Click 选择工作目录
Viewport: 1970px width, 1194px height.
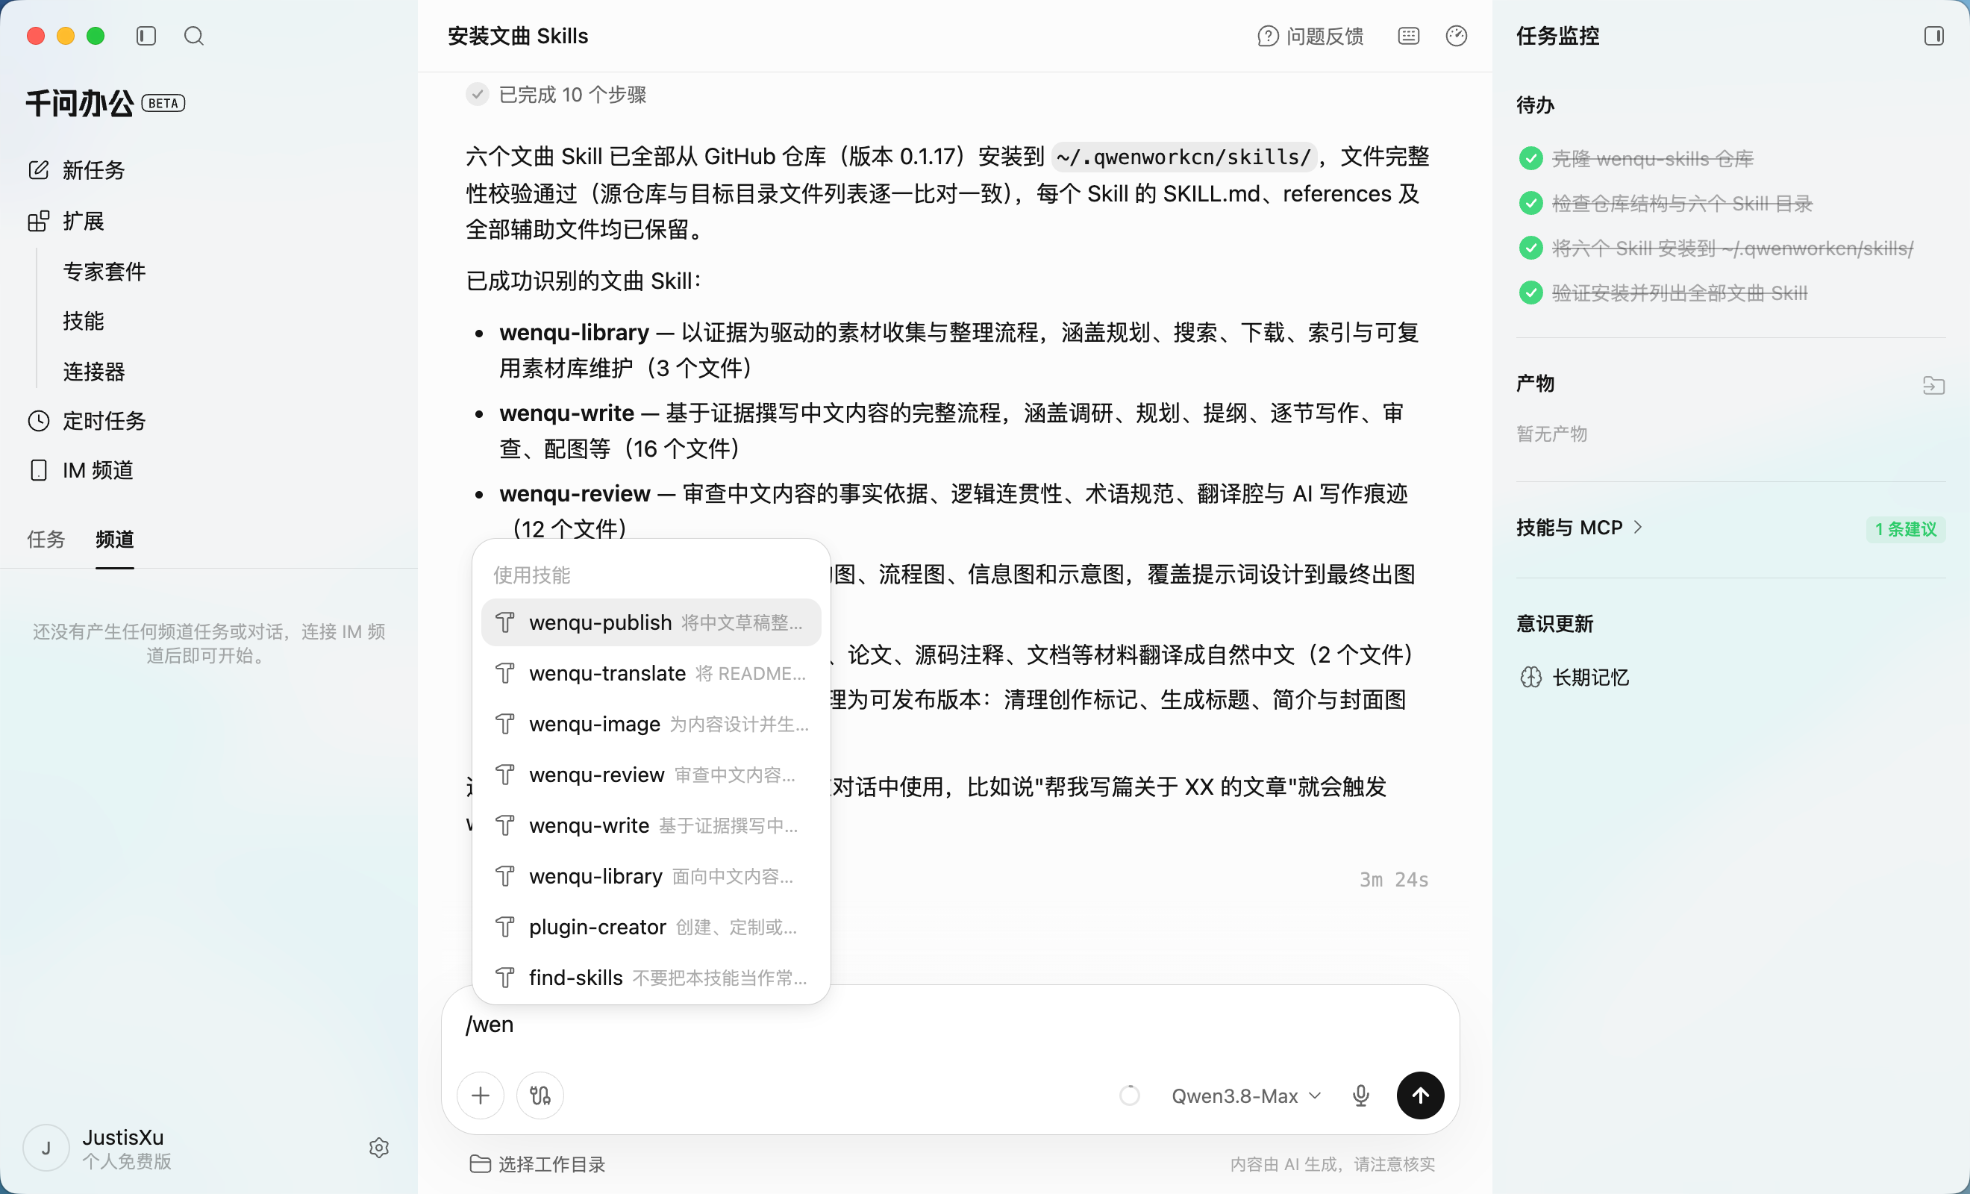(x=537, y=1163)
